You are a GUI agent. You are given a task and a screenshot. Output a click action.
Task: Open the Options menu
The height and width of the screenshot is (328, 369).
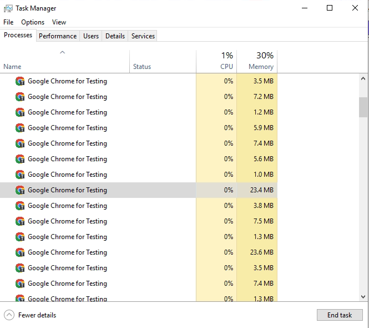tap(33, 22)
